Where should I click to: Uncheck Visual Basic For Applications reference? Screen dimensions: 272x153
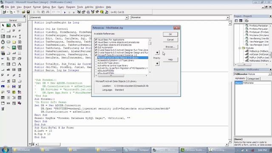point(96,40)
